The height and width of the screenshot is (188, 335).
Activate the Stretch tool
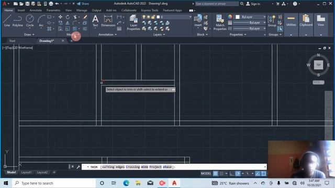(61, 29)
